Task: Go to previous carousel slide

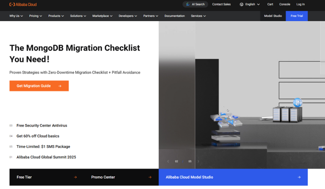Action: [168, 161]
